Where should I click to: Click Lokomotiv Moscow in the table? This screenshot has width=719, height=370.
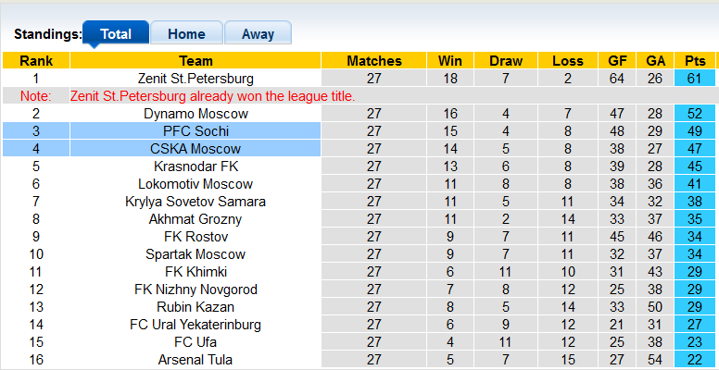[196, 184]
